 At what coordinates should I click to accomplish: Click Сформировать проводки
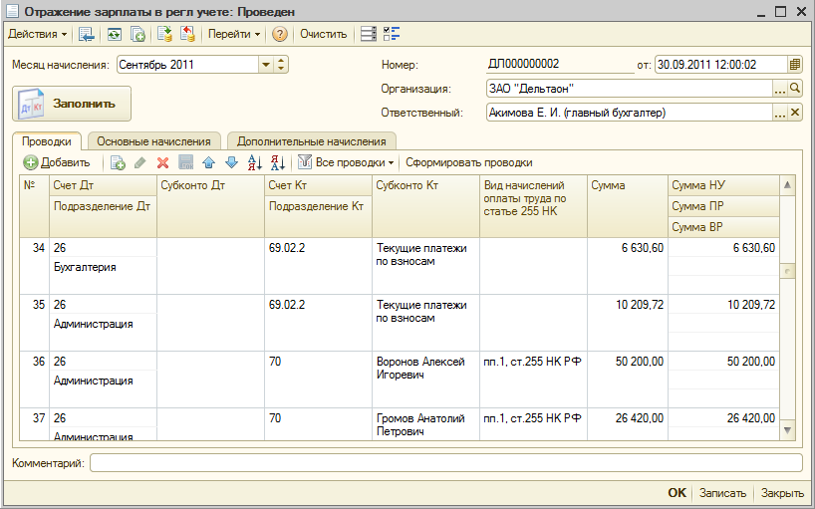pos(469,162)
